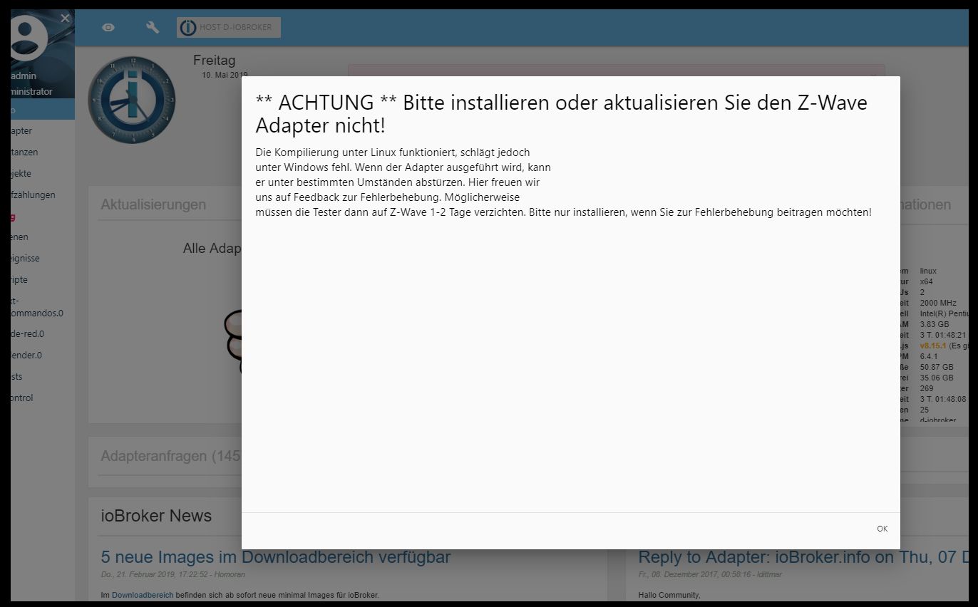The width and height of the screenshot is (978, 607).
Task: Click the ioBroker News heading
Action: click(156, 516)
